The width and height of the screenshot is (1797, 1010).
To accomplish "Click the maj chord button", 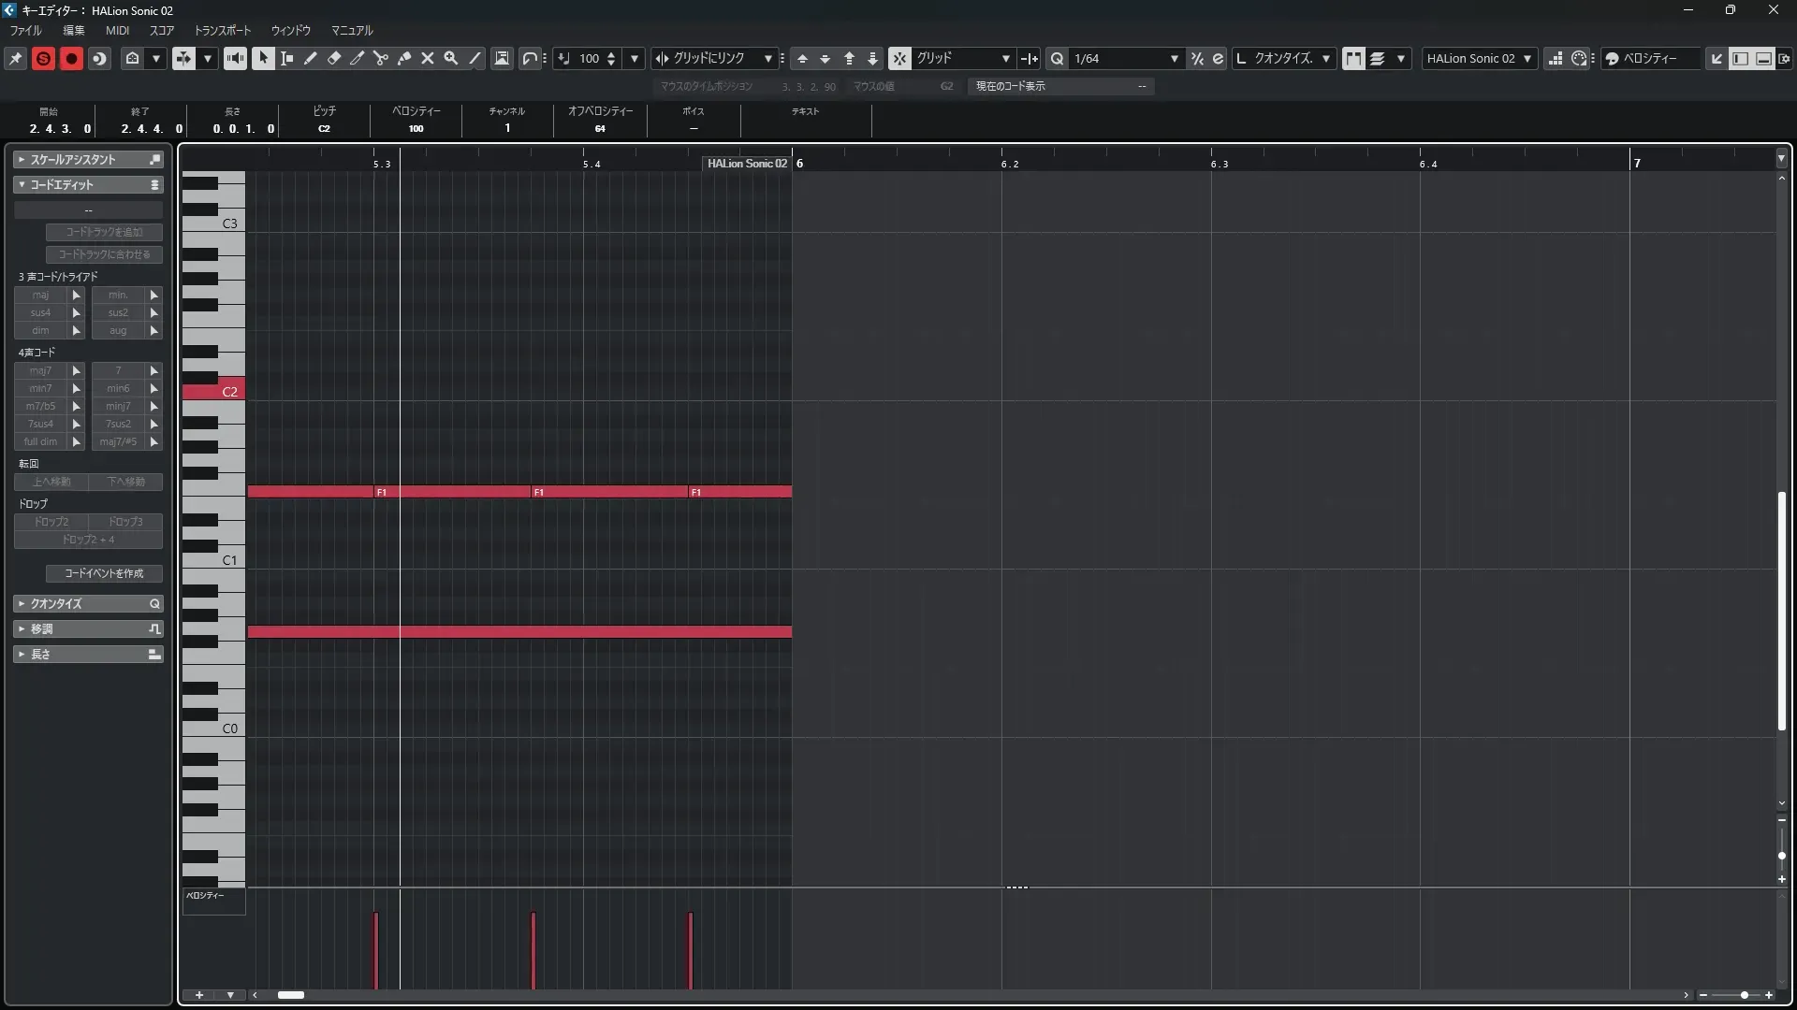I will [41, 295].
